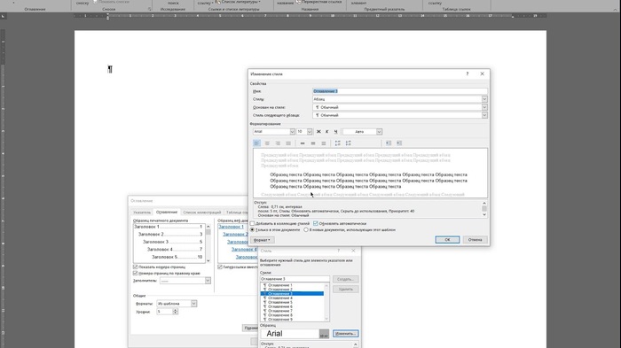Switch to Таблица ссылок tab
The image size is (621, 348).
pyautogui.click(x=237, y=213)
